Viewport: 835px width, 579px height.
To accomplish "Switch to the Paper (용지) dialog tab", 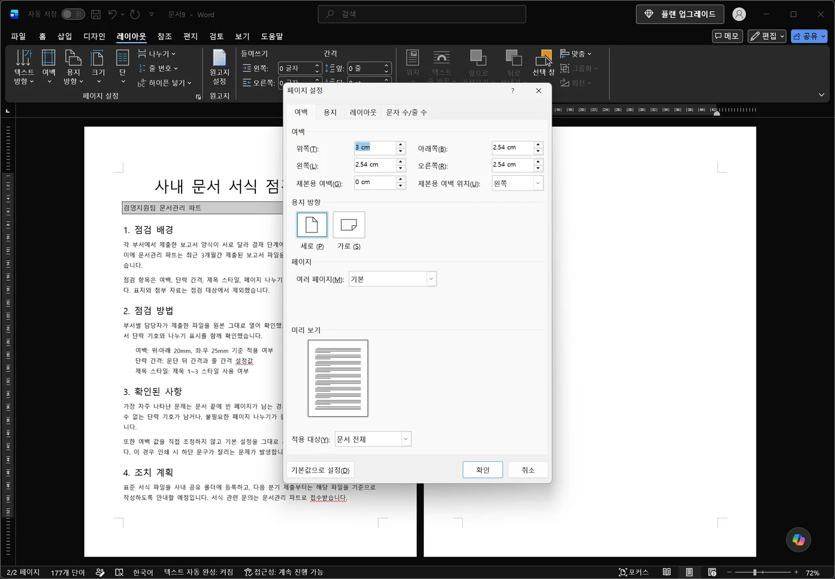I will (x=330, y=112).
